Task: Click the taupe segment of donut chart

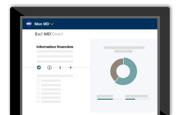Action: (x=114, y=69)
